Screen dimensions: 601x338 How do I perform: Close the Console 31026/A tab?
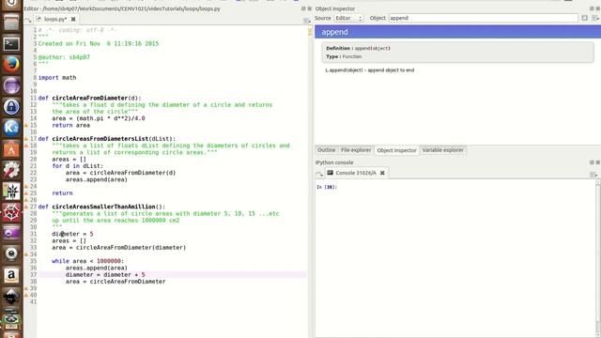point(382,173)
